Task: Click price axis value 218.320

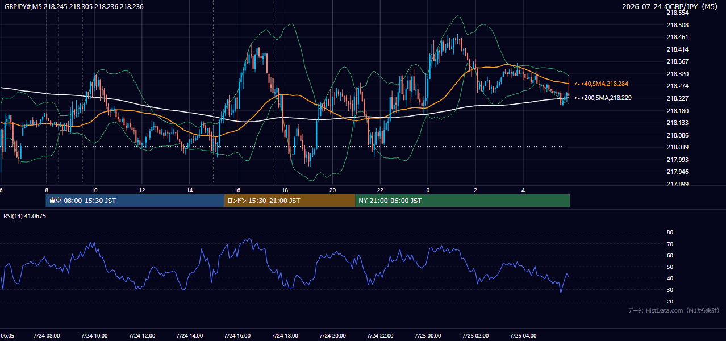Action: pos(677,74)
